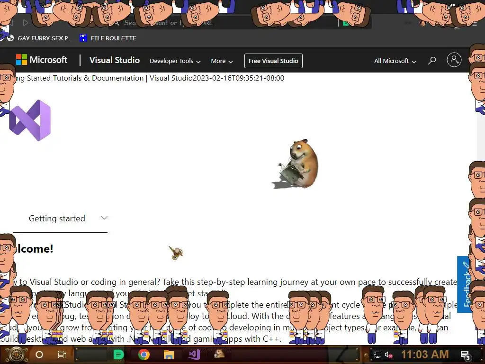Expand the Developer Tools menu

point(175,61)
